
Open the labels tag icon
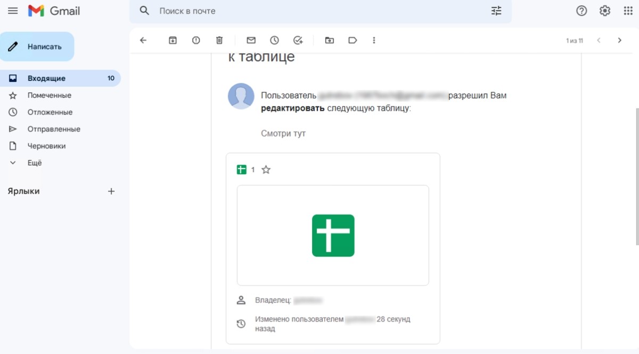click(x=353, y=40)
